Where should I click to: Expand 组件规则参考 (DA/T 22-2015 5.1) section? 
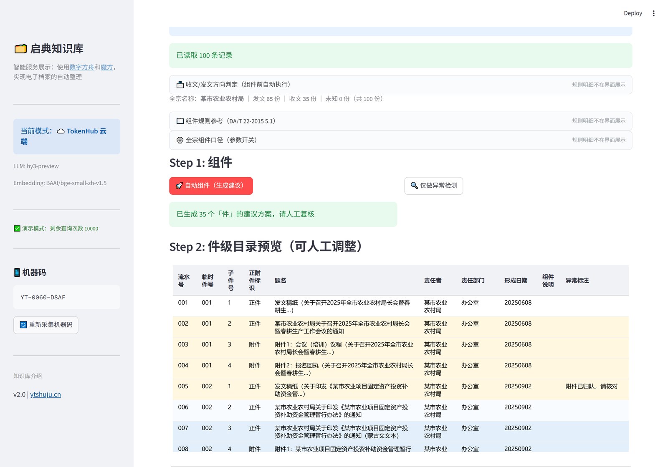point(400,121)
